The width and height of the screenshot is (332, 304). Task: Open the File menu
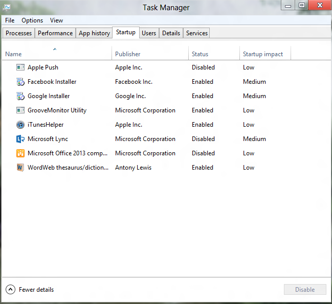point(10,20)
